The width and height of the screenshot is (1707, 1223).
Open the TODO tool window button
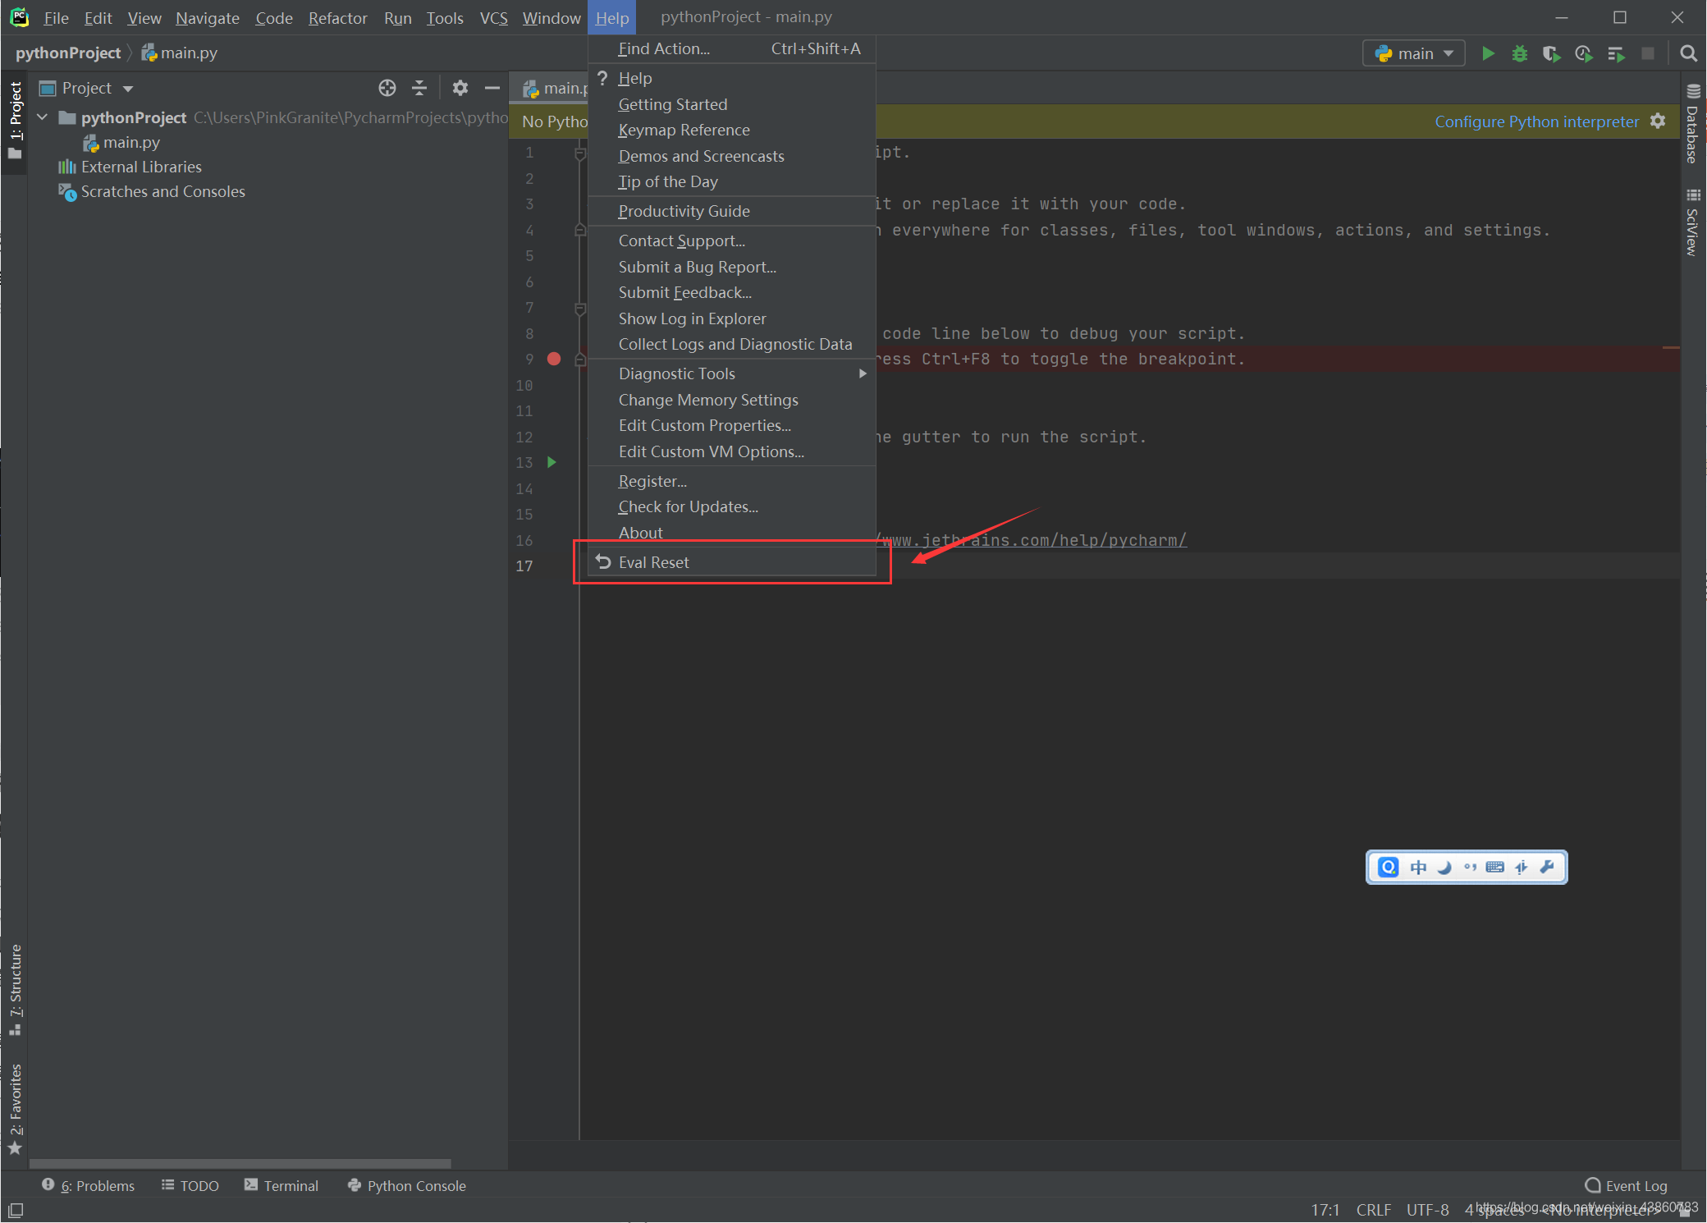point(190,1185)
